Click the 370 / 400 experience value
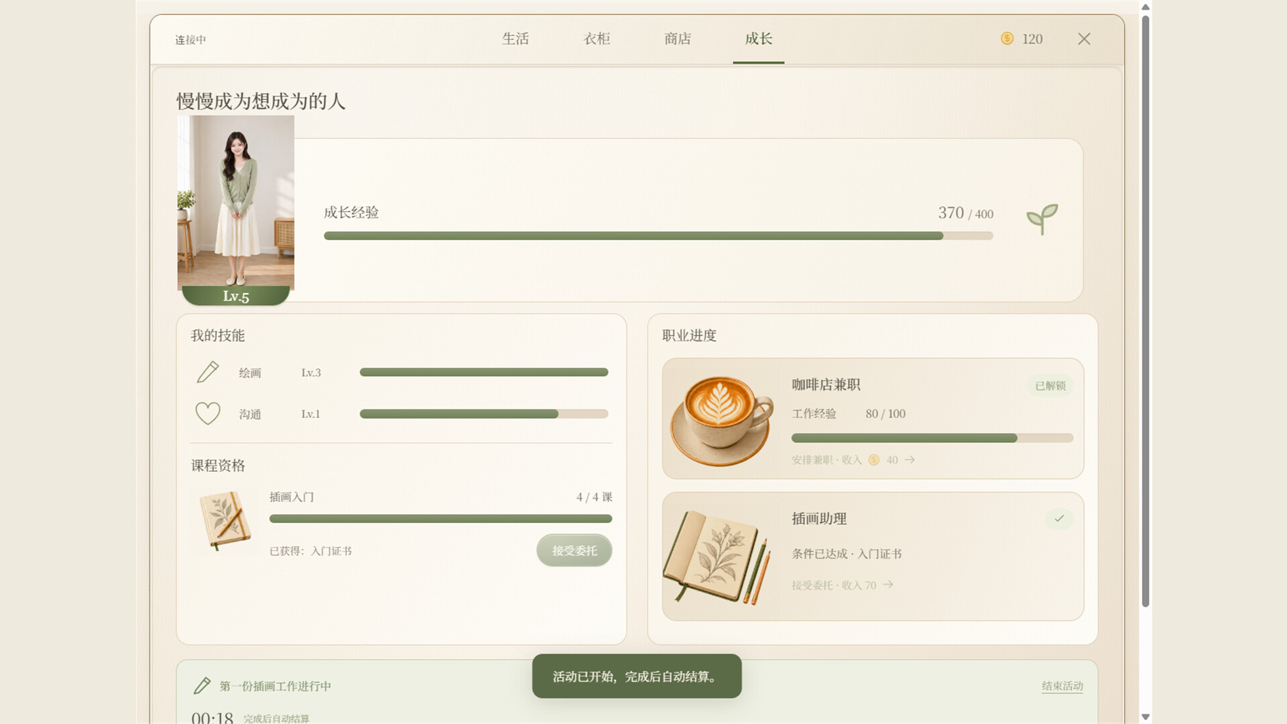This screenshot has height=724, width=1287. [x=966, y=213]
